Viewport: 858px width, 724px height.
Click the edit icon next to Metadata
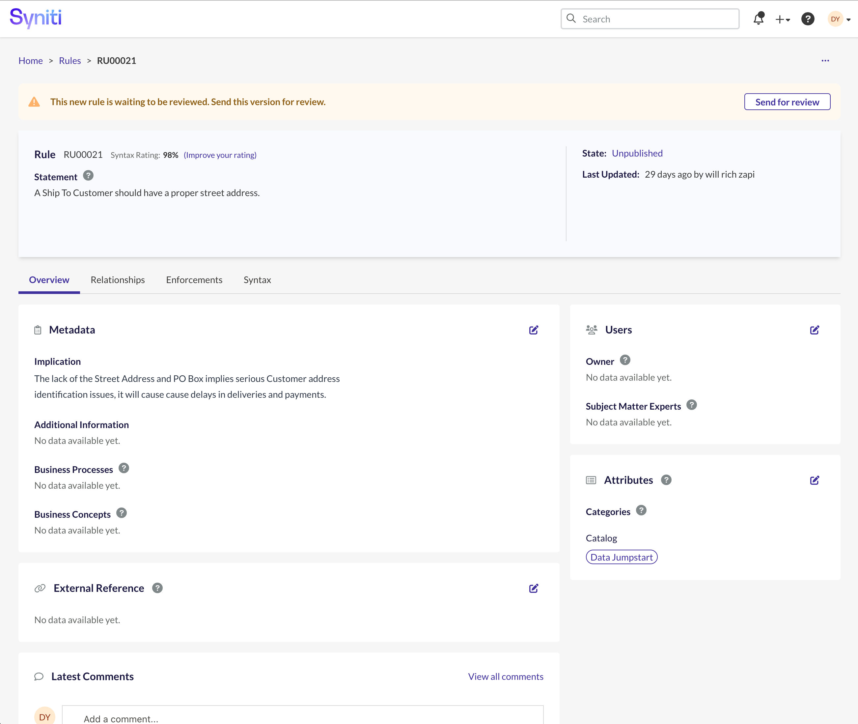[x=534, y=330]
